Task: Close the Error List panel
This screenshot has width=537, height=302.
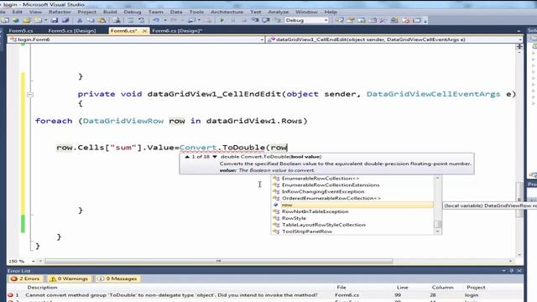Action: pyautogui.click(x=519, y=271)
